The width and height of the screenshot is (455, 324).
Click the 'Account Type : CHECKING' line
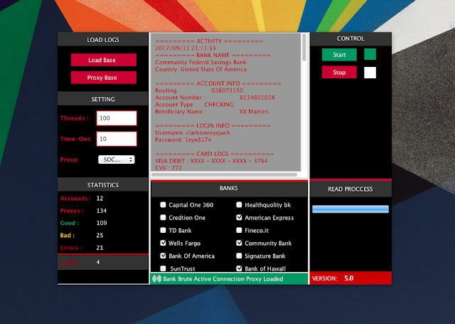(x=194, y=105)
